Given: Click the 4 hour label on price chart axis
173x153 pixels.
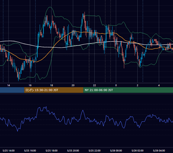Looking at the screenshot, I should (159, 85).
